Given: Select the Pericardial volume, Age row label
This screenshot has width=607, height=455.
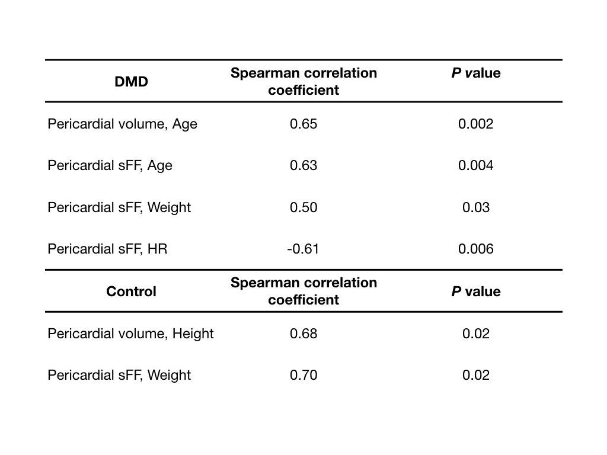Looking at the screenshot, I should coord(122,124).
